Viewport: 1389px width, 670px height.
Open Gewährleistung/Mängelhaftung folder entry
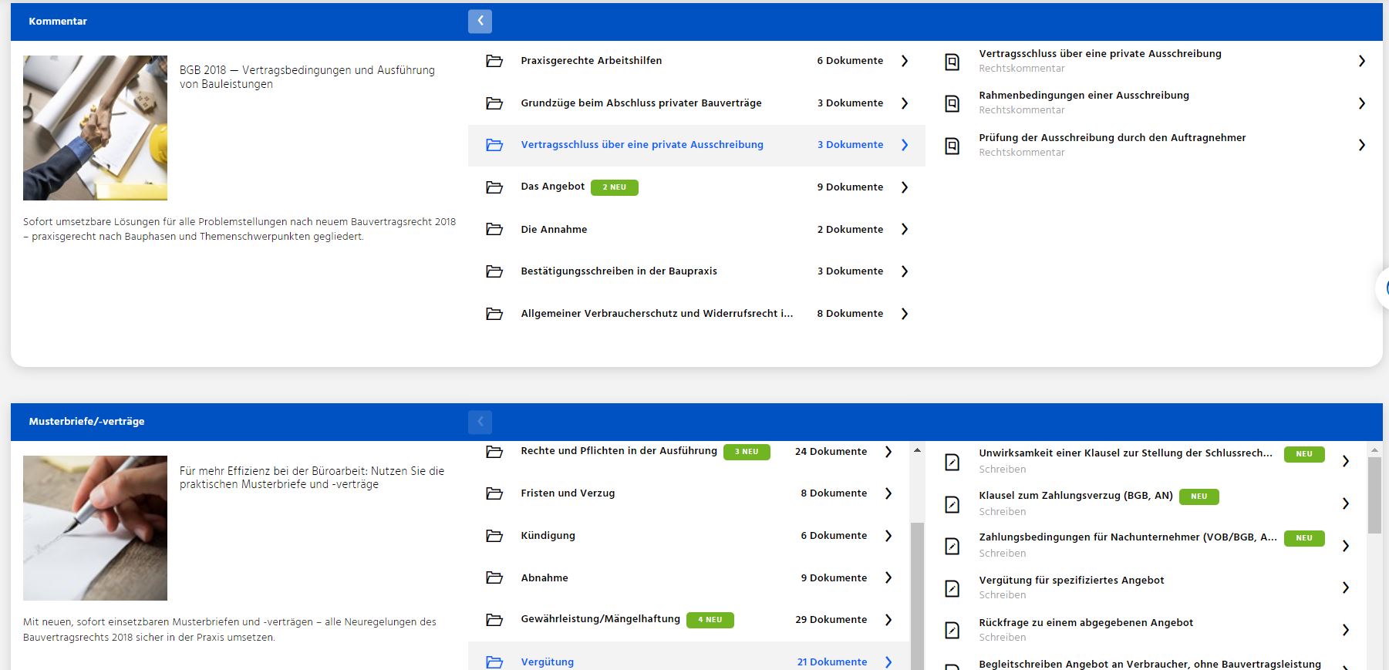(689, 620)
